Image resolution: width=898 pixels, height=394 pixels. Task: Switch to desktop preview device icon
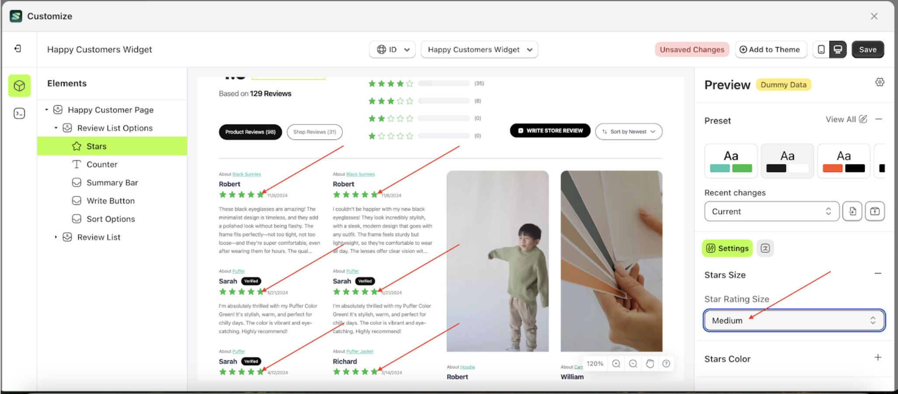coord(838,49)
